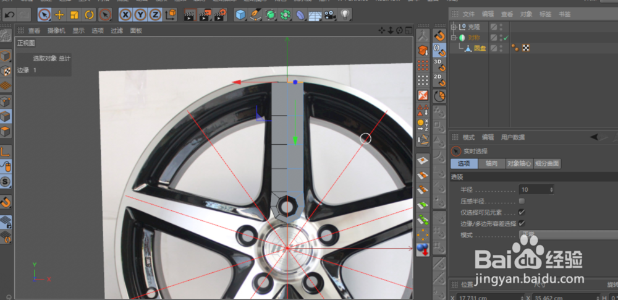Open attributes 模式 menu
618x300 pixels.
tap(468, 137)
